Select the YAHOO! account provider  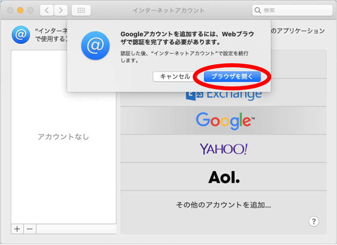tap(223, 149)
